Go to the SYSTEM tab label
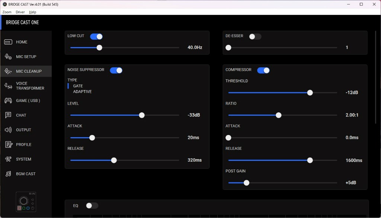 [23, 159]
